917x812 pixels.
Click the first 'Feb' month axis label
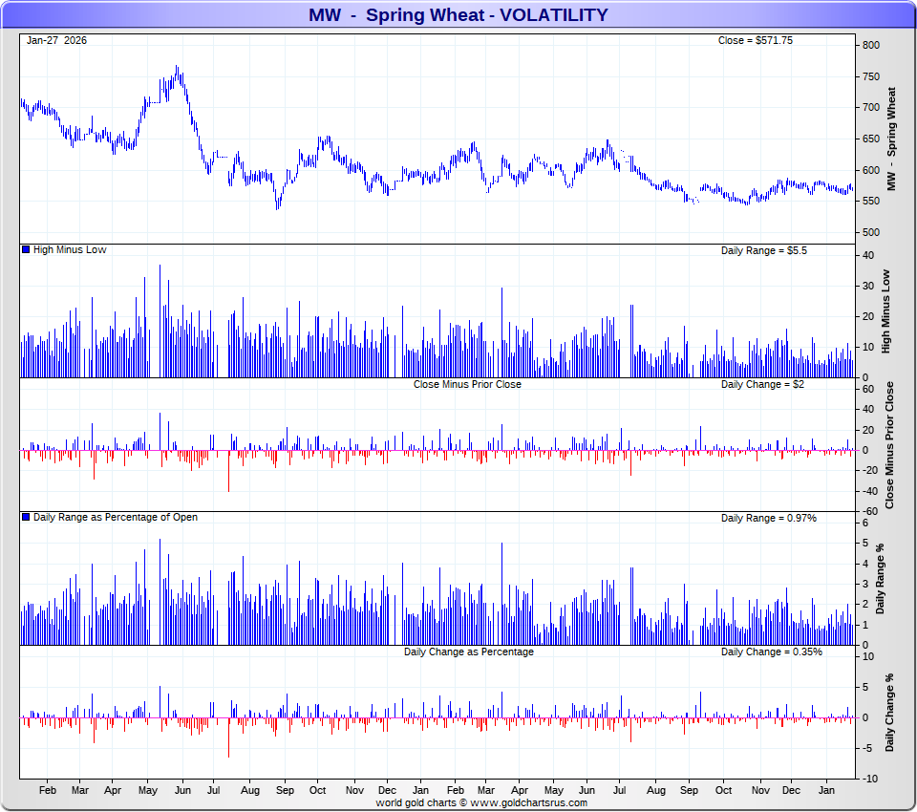(x=48, y=790)
